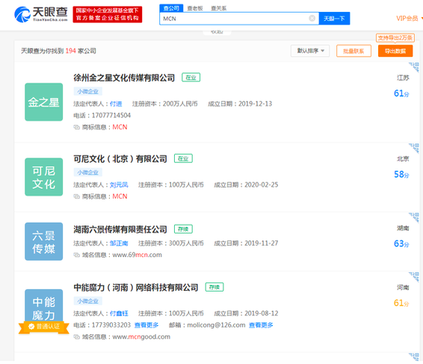Screen dimensions: 423x364
Task: Click the trademark link icon under 可尼文化
Action: [x=77, y=197]
